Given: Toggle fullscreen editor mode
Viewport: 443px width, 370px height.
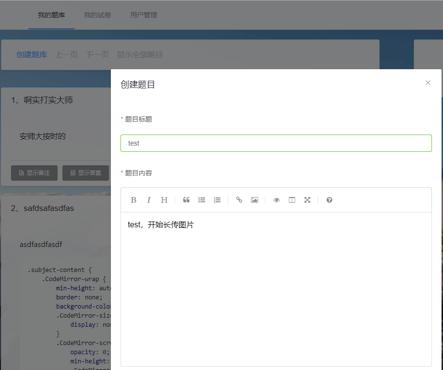Looking at the screenshot, I should click(307, 199).
